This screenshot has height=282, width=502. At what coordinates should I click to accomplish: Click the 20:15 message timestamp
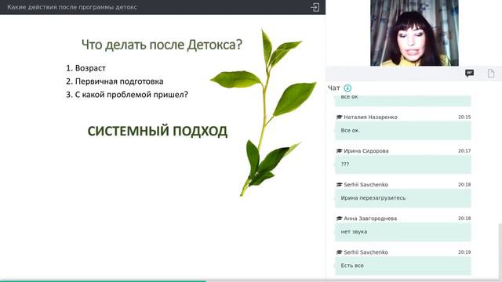[464, 117]
